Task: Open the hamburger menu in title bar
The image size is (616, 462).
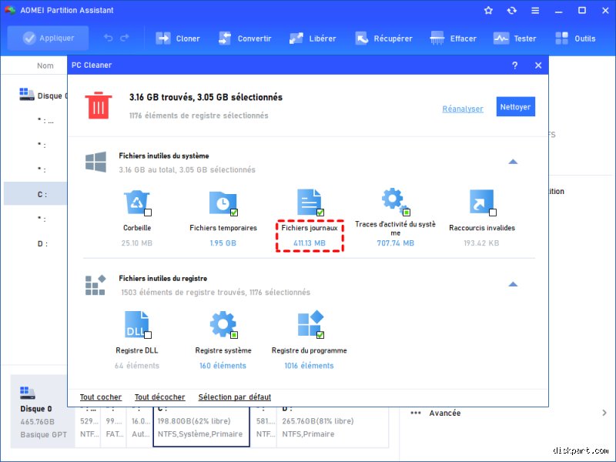Action: coord(535,10)
